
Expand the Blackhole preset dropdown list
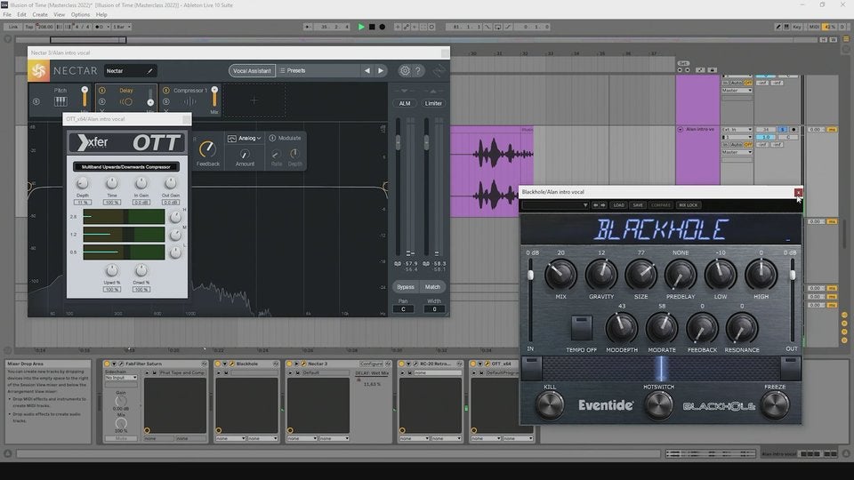585,204
